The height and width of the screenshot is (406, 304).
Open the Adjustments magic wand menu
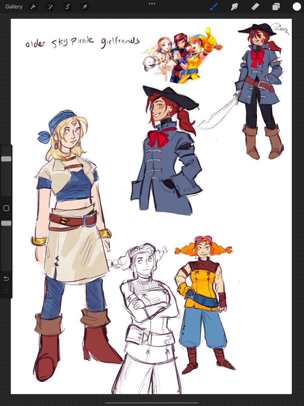(x=50, y=6)
